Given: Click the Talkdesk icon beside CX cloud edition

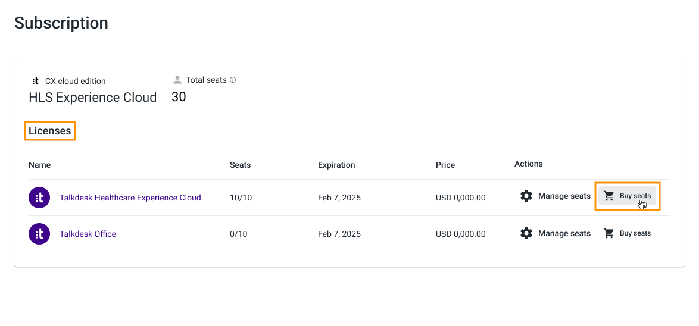Looking at the screenshot, I should pyautogui.click(x=36, y=81).
